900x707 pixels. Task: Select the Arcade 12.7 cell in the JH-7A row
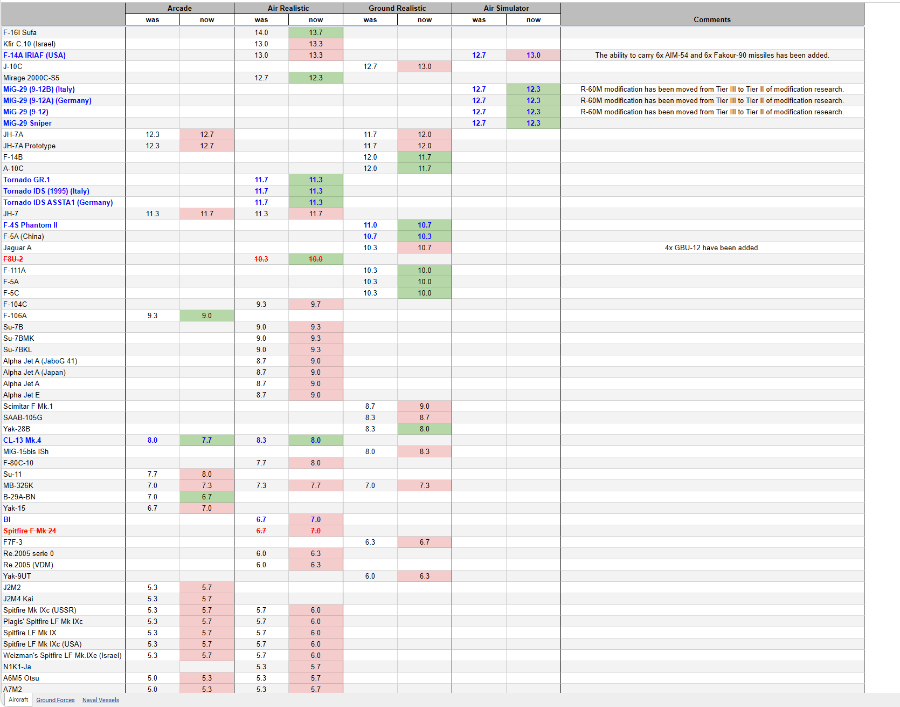[x=207, y=134]
